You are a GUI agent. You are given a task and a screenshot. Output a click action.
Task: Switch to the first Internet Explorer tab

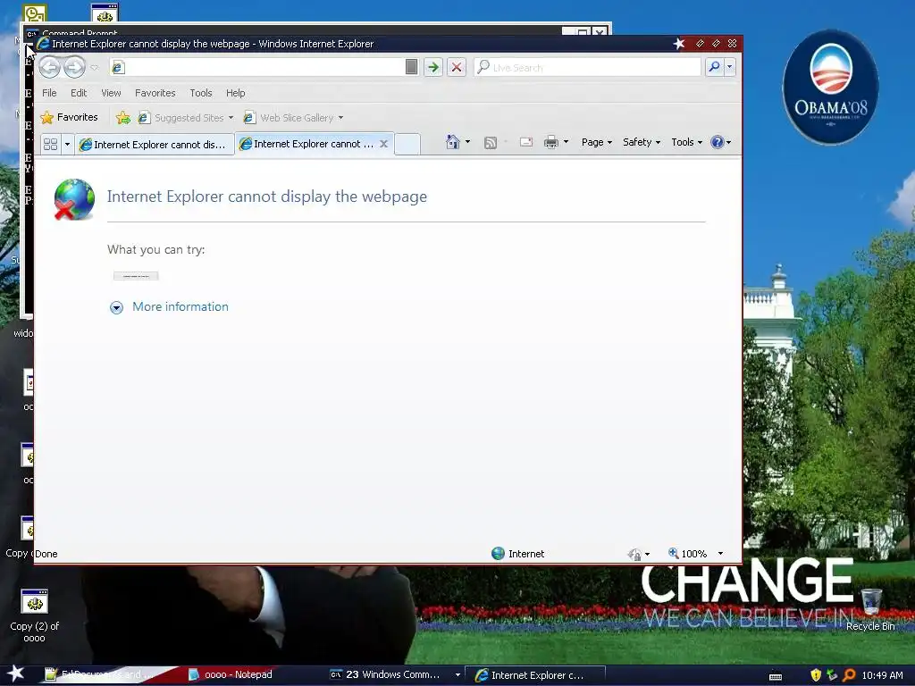[154, 144]
